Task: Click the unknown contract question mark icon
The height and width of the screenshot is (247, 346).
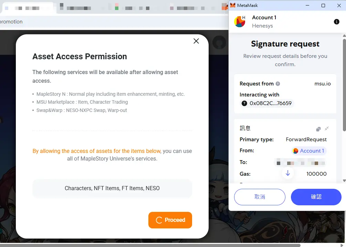Action: (x=244, y=103)
